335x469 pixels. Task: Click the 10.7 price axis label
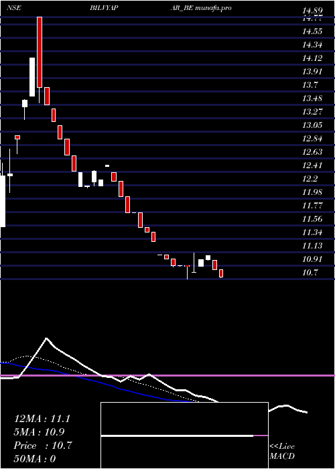[x=310, y=272]
